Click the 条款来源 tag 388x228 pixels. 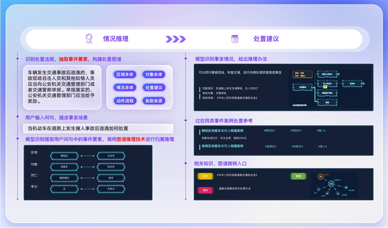coord(154,101)
